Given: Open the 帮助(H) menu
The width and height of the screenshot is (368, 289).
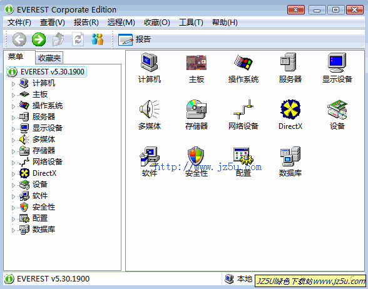Looking at the screenshot, I should pos(225,23).
